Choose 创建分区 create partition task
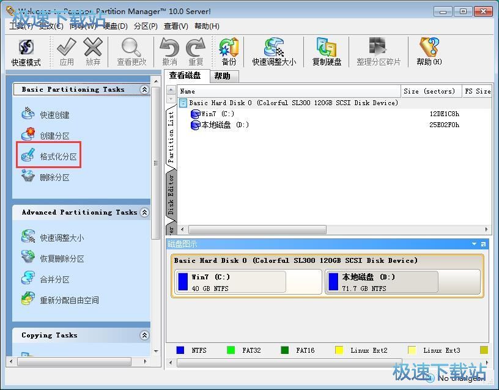The image size is (499, 390). tap(45, 135)
